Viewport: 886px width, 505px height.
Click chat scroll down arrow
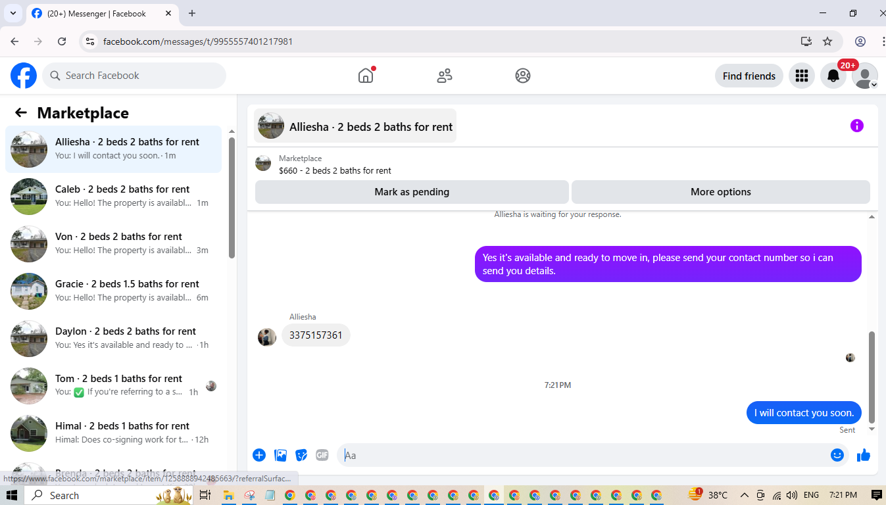pos(872,429)
